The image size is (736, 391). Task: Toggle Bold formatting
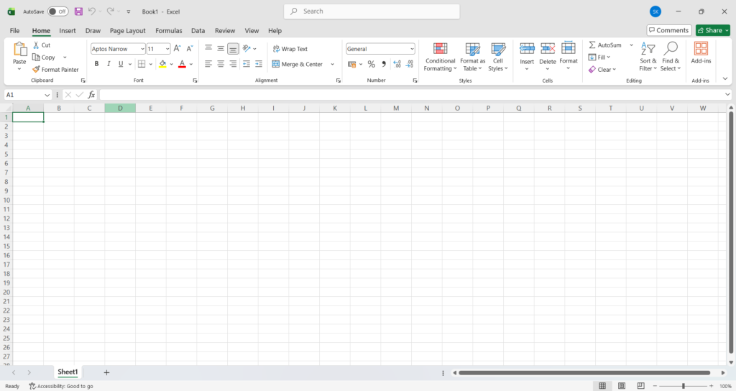96,64
